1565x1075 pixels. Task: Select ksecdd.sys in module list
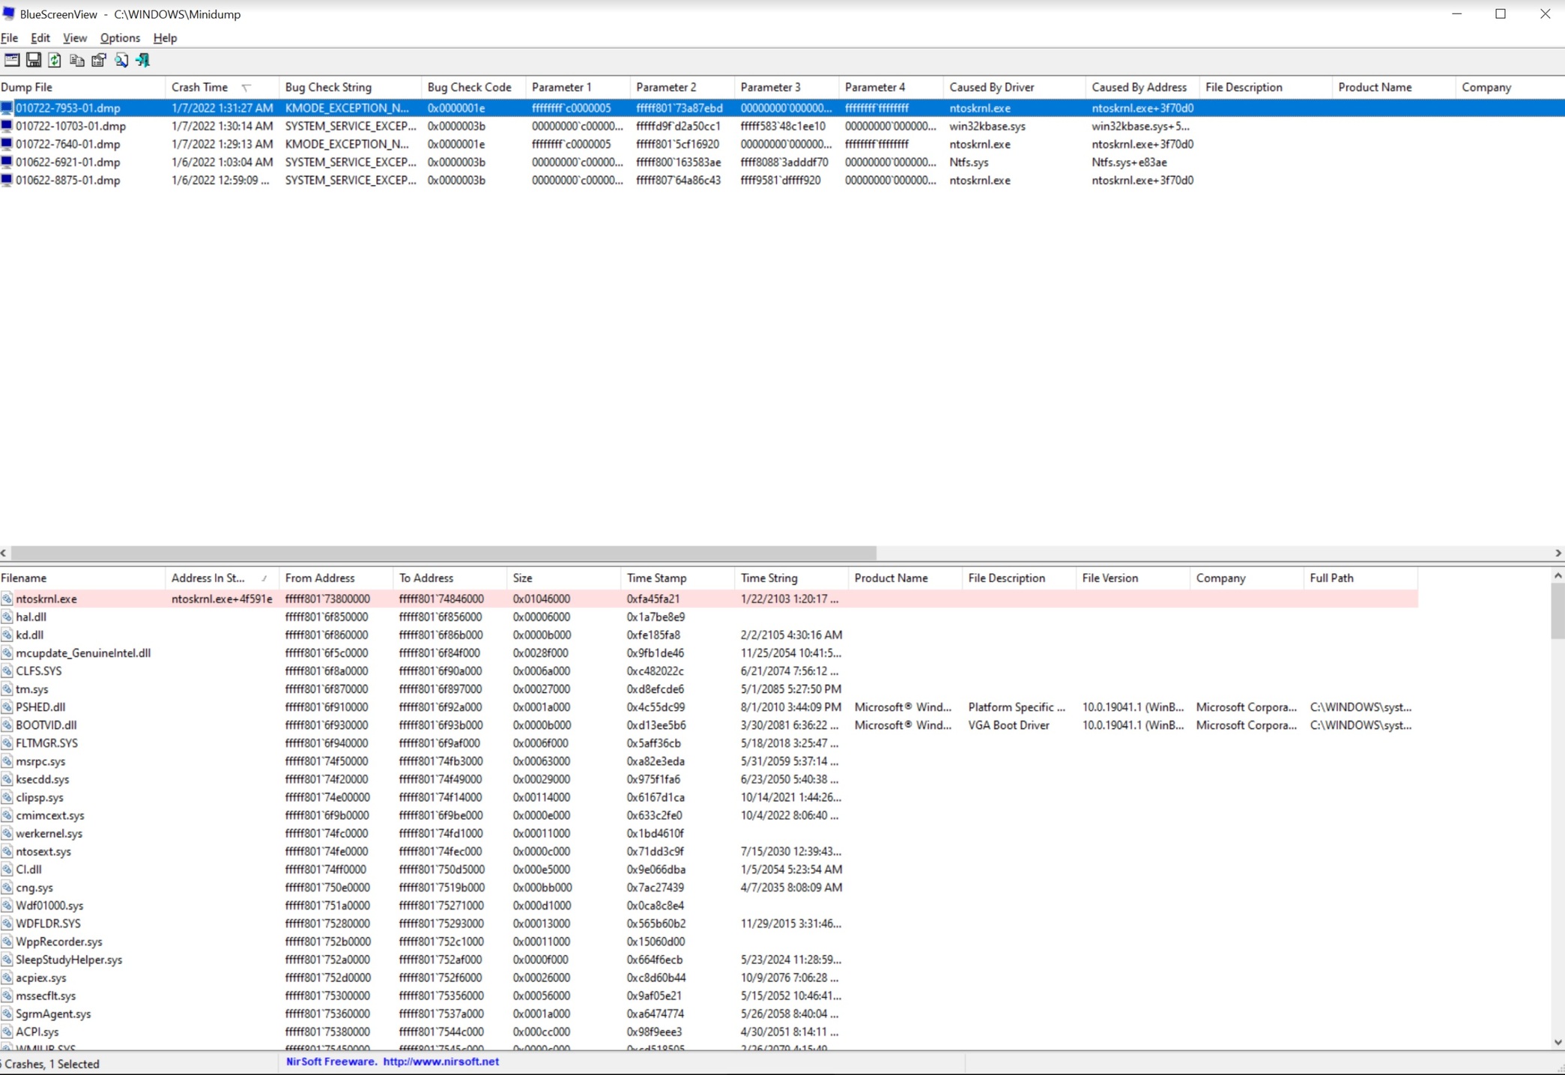click(42, 779)
